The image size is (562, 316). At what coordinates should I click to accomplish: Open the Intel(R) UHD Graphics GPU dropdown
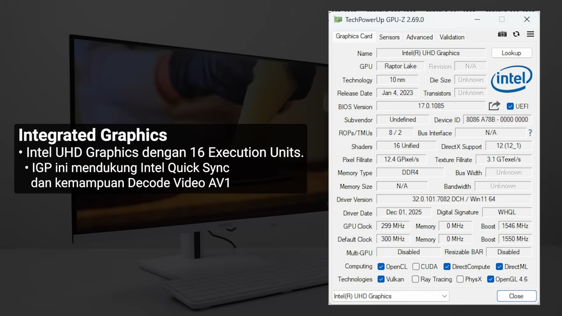click(390, 296)
